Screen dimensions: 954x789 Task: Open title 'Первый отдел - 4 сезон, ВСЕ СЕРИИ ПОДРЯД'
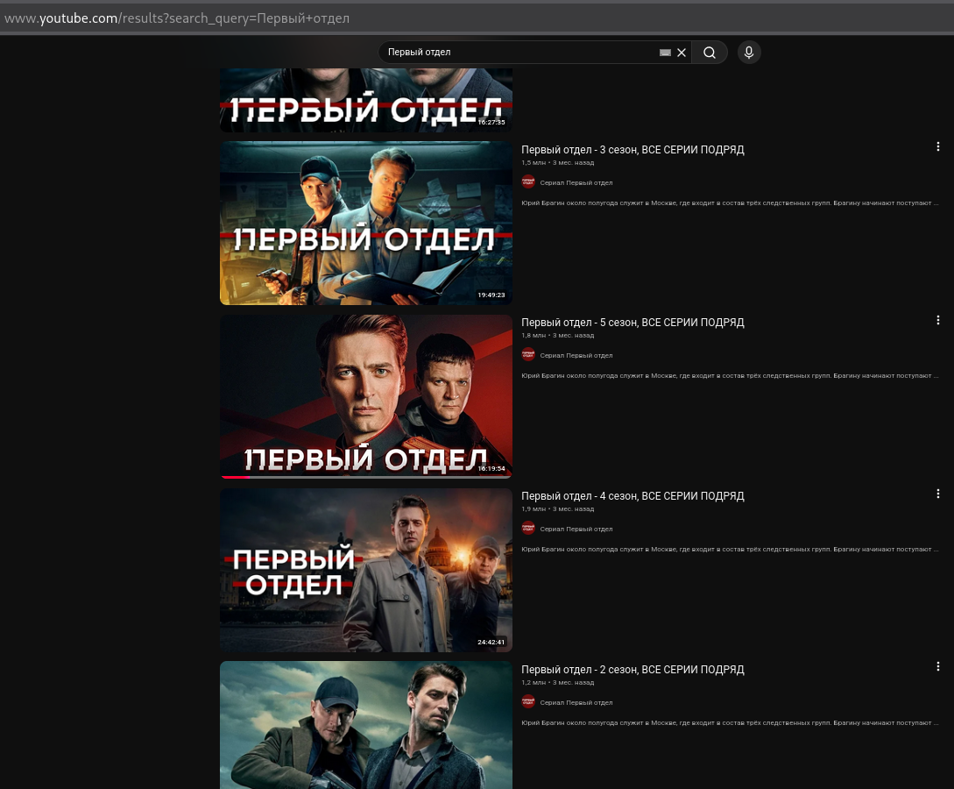click(632, 496)
